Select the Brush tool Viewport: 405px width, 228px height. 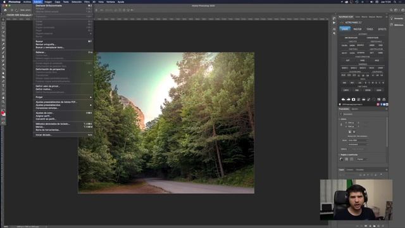click(x=3, y=53)
